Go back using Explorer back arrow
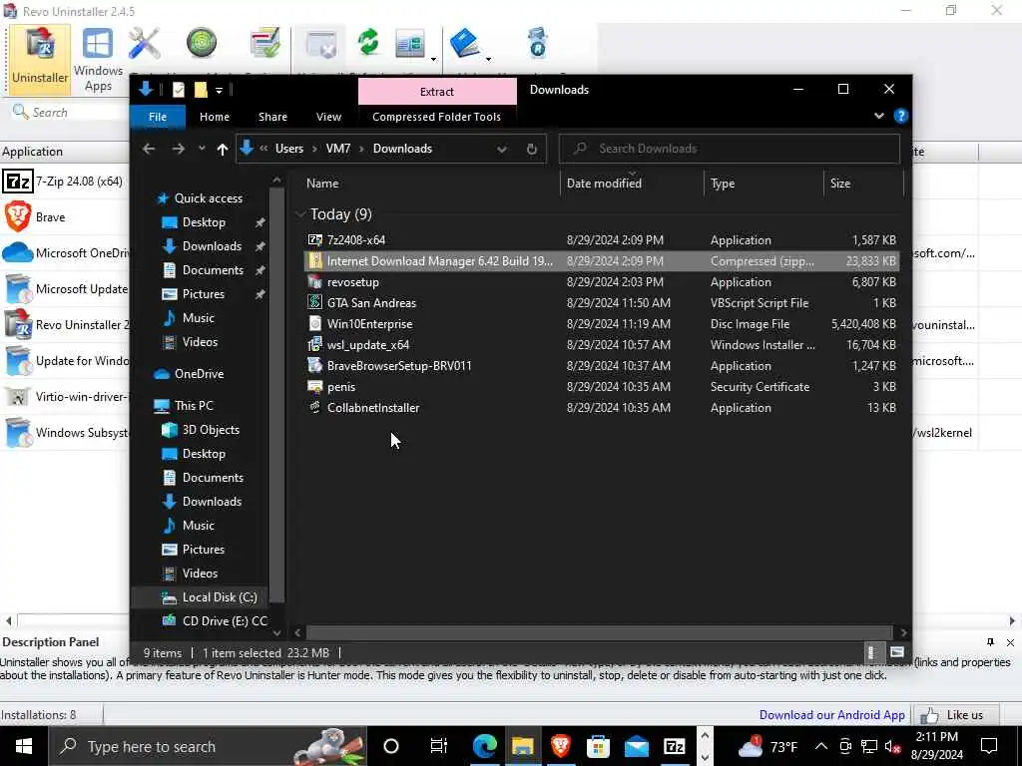This screenshot has height=766, width=1022. pyautogui.click(x=149, y=150)
